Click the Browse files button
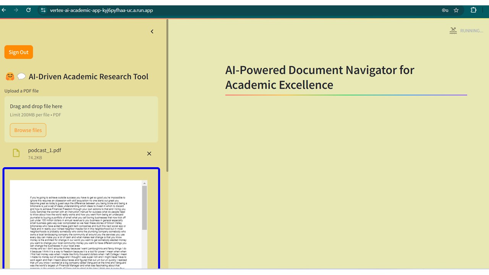This screenshot has width=489, height=275. (28, 130)
